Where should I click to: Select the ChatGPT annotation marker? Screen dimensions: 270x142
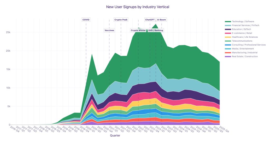click(x=150, y=20)
